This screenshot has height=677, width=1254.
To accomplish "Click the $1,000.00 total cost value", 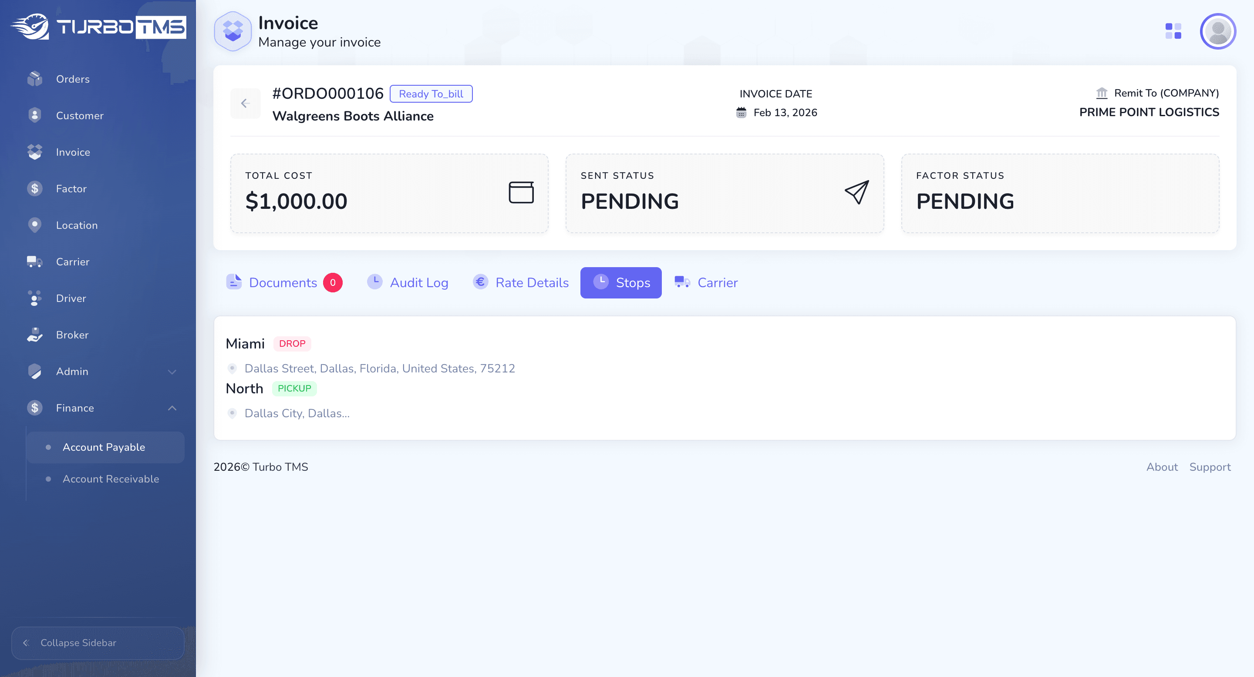I will pos(296,201).
